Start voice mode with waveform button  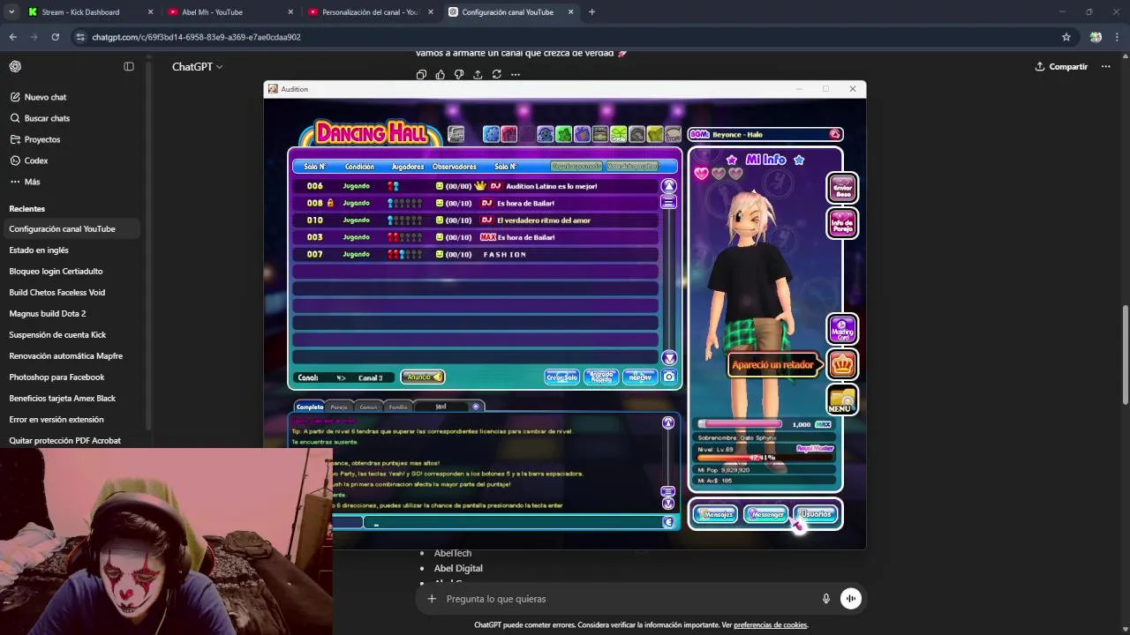pos(851,599)
